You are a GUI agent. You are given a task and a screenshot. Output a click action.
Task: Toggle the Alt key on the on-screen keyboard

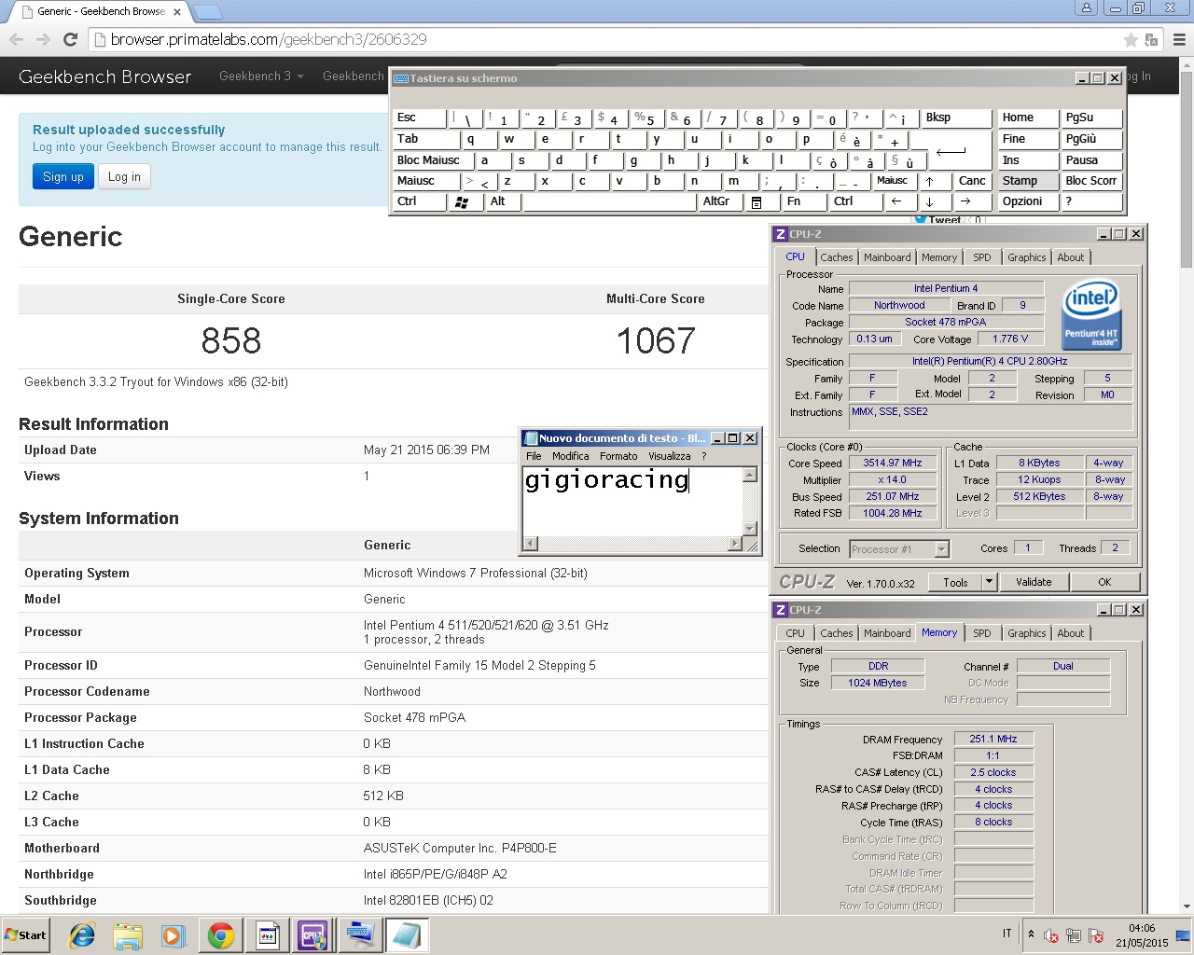point(502,201)
